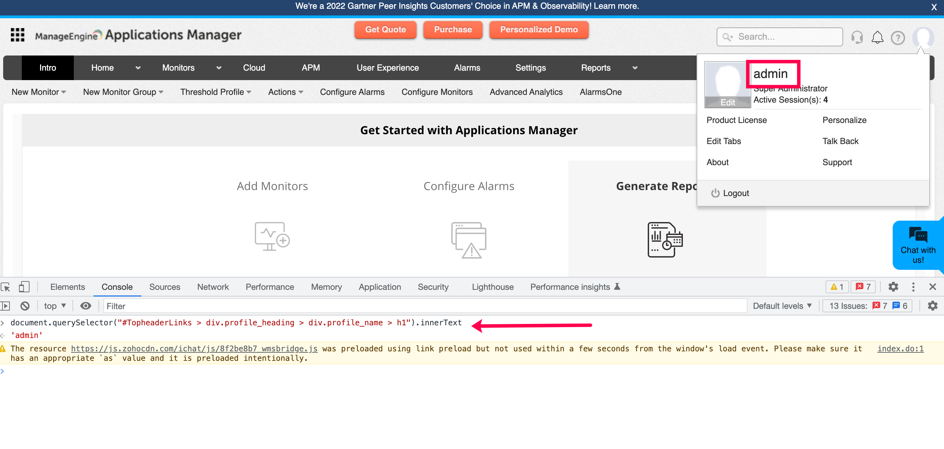Click Logout in profile panel
The height and width of the screenshot is (449, 944).
[735, 193]
